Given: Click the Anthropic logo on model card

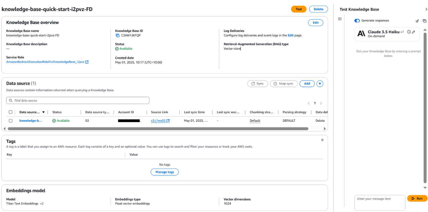Looking at the screenshot, I should point(361,34).
